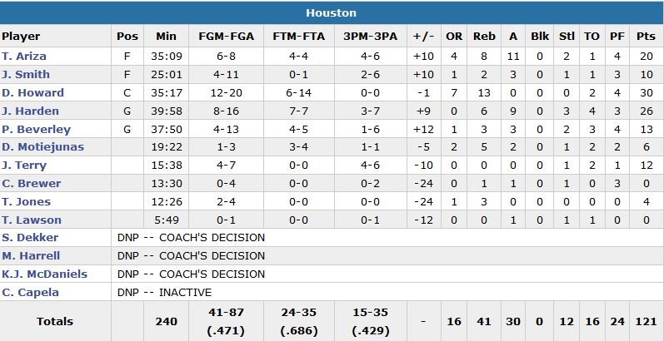Click the Houston team header
664x341 pixels.
(331, 12)
